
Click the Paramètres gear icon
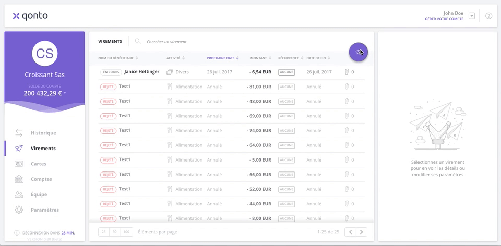[x=19, y=210]
